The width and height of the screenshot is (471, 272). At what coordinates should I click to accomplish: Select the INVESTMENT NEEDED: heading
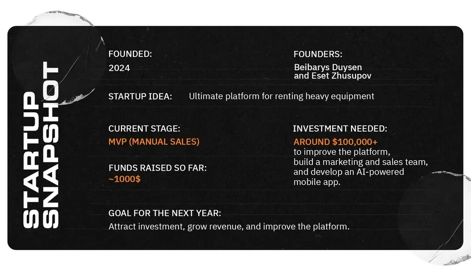tap(340, 129)
